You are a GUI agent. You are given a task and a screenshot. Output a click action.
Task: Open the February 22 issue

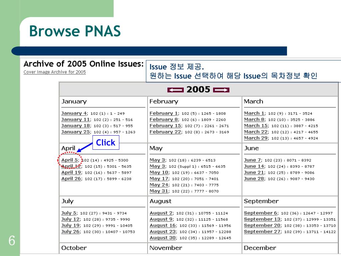(165, 132)
